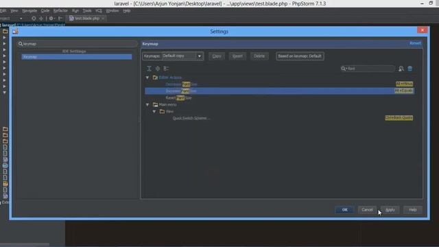Open the View menu in PhpStorm
Screen dimensions: 439x247
point(14,11)
